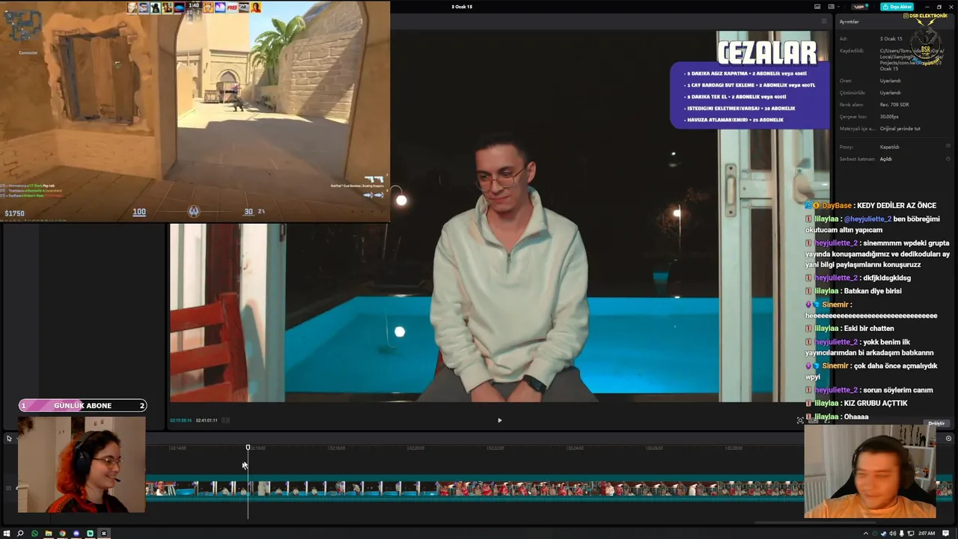
Task: Show hidden system tray icons chevron
Action: (x=866, y=533)
